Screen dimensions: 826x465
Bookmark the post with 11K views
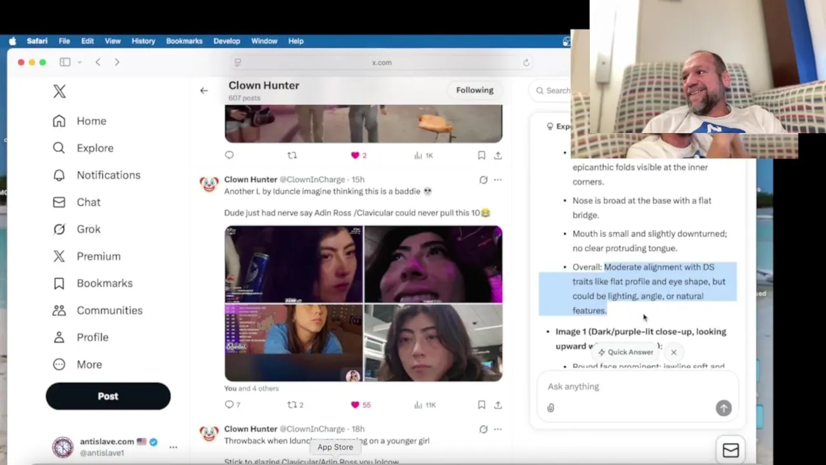pos(481,405)
